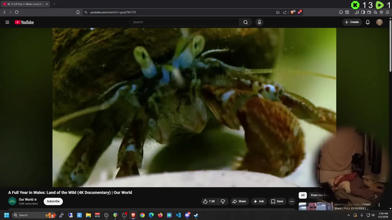Select the All filter chip
This screenshot has width=392, height=220.
pos(303,195)
